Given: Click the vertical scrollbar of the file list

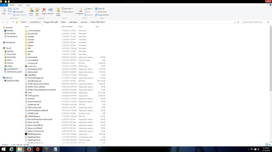Looking at the screenshot, I should tap(271, 59).
